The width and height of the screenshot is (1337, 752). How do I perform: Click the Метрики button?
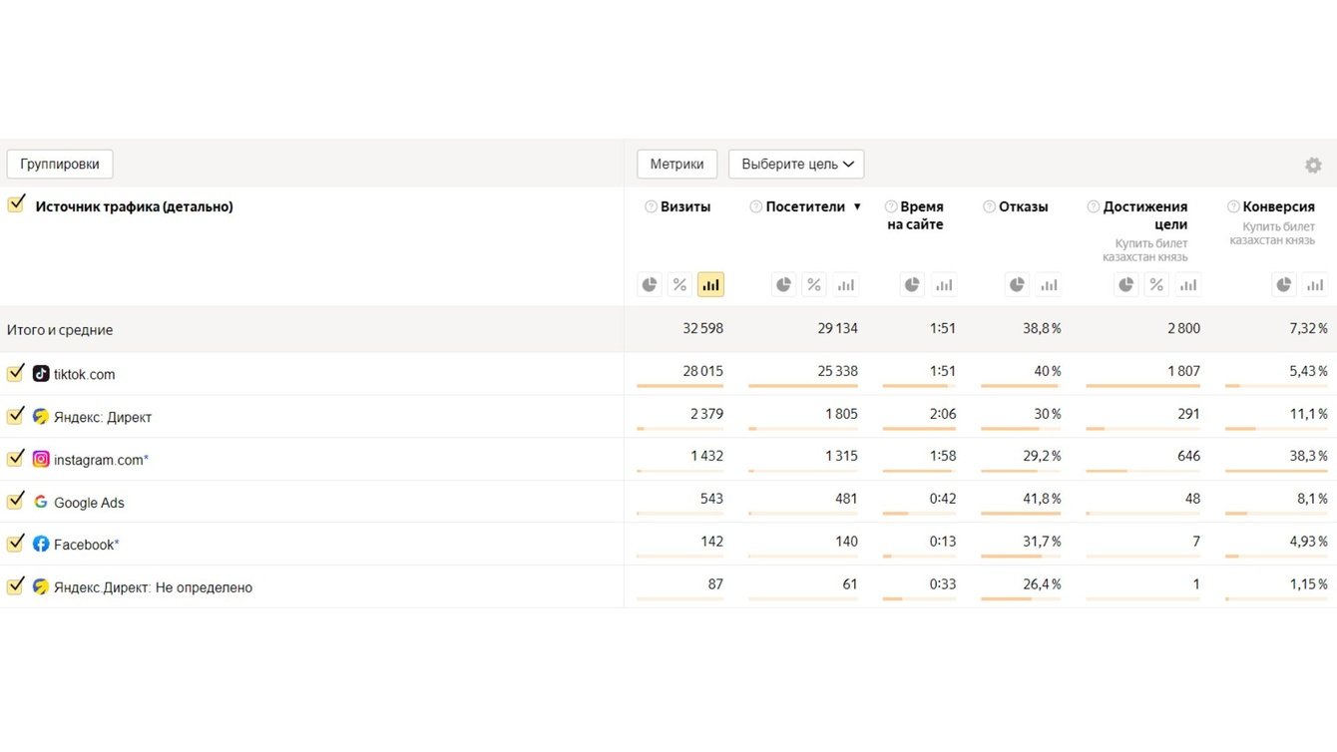coord(676,165)
